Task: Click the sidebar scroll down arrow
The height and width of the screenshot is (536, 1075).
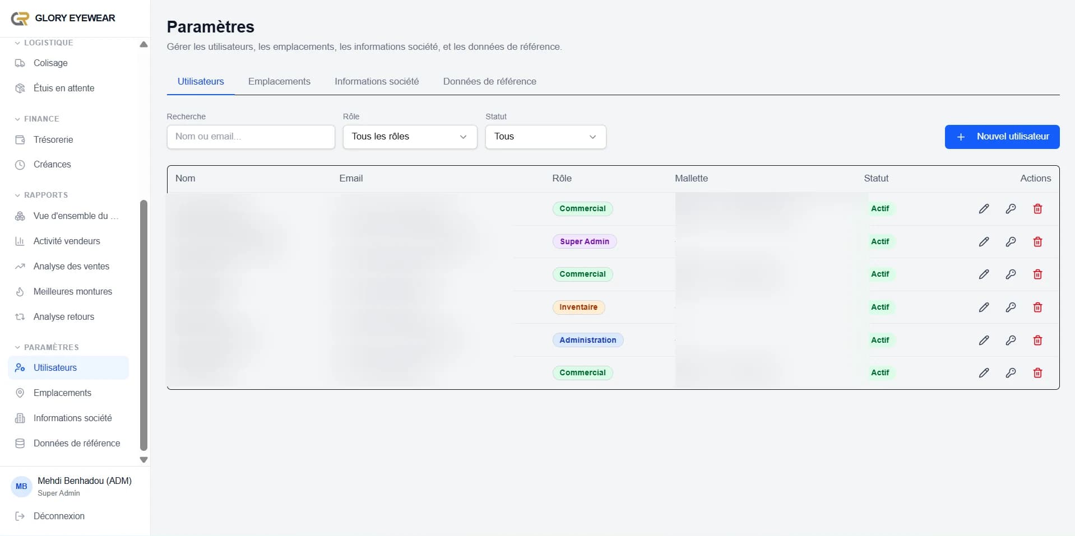Action: (143, 460)
